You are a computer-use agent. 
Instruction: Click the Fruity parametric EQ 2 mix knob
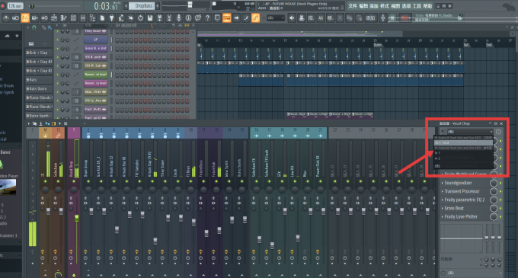click(494, 200)
